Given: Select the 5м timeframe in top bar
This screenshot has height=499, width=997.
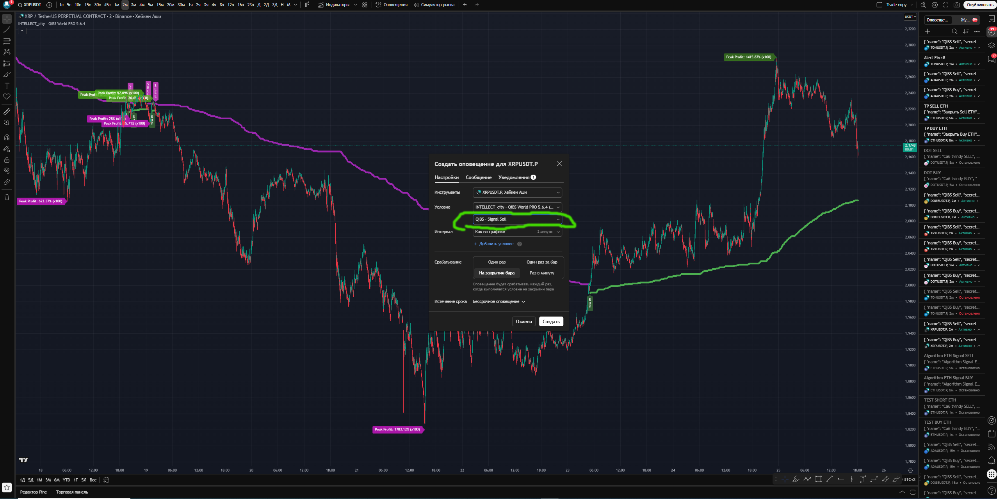Looking at the screenshot, I should pos(150,5).
